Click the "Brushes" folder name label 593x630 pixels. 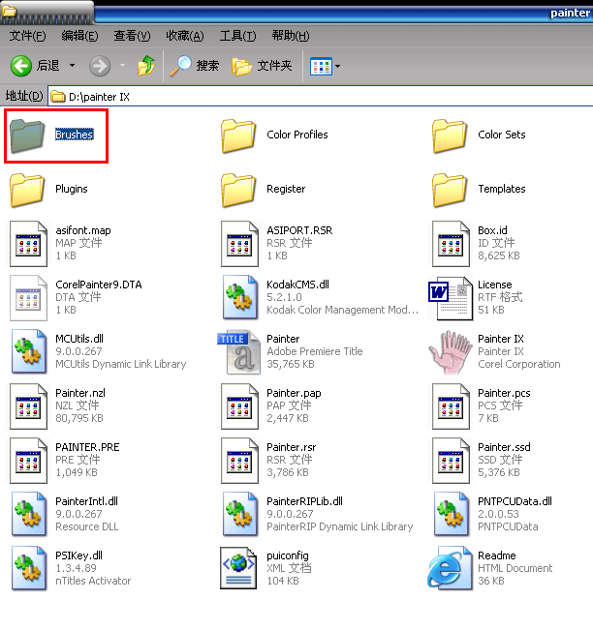pos(75,135)
